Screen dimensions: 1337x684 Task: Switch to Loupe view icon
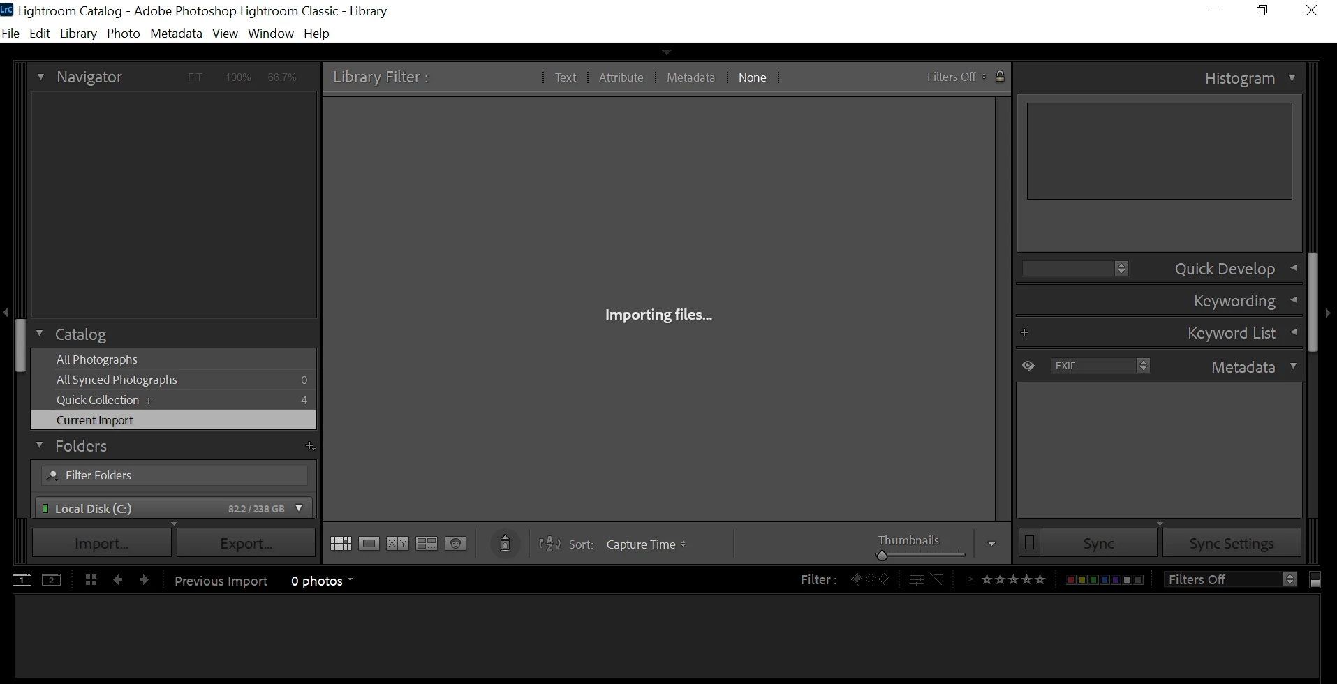369,544
